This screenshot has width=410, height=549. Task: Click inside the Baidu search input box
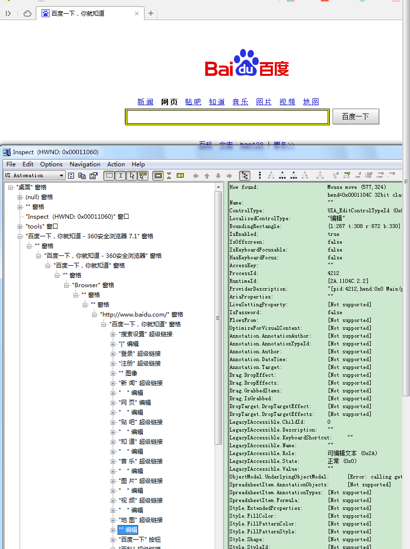[227, 117]
